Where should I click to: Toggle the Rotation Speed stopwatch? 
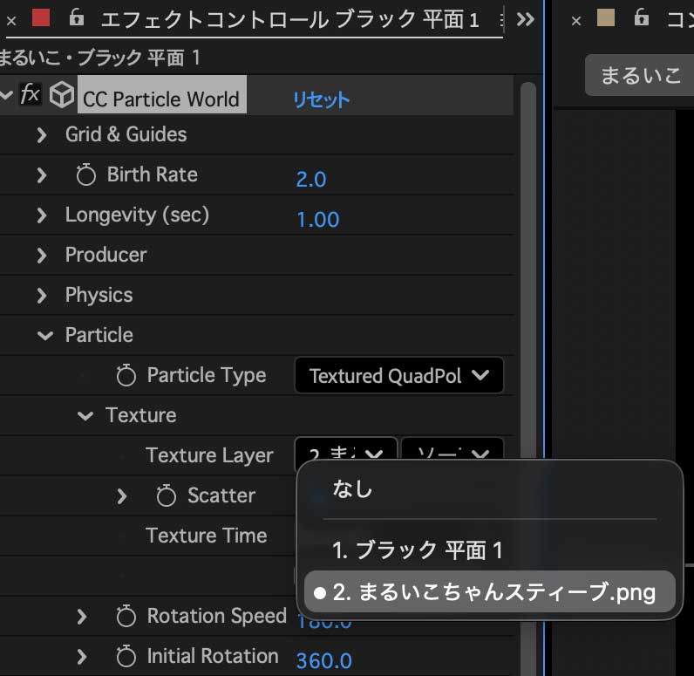pyautogui.click(x=126, y=616)
